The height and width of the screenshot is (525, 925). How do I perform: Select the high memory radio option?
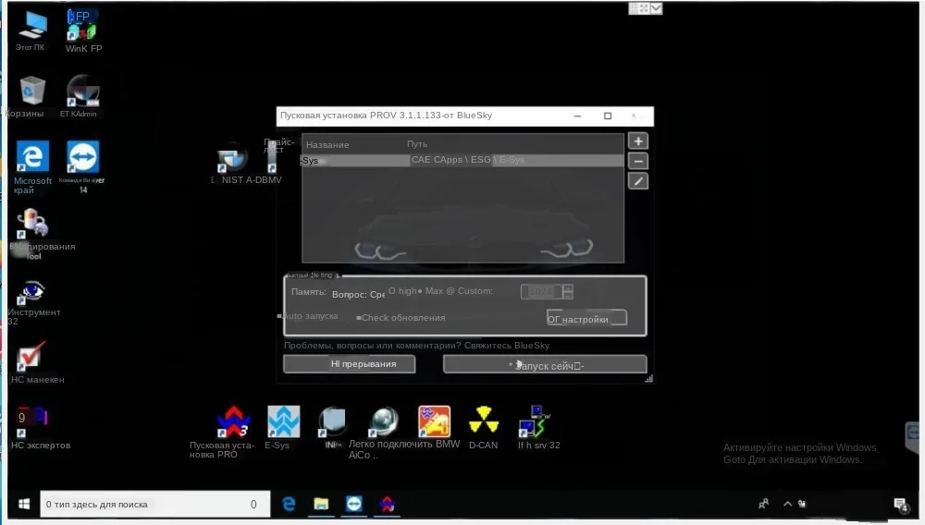pyautogui.click(x=402, y=291)
